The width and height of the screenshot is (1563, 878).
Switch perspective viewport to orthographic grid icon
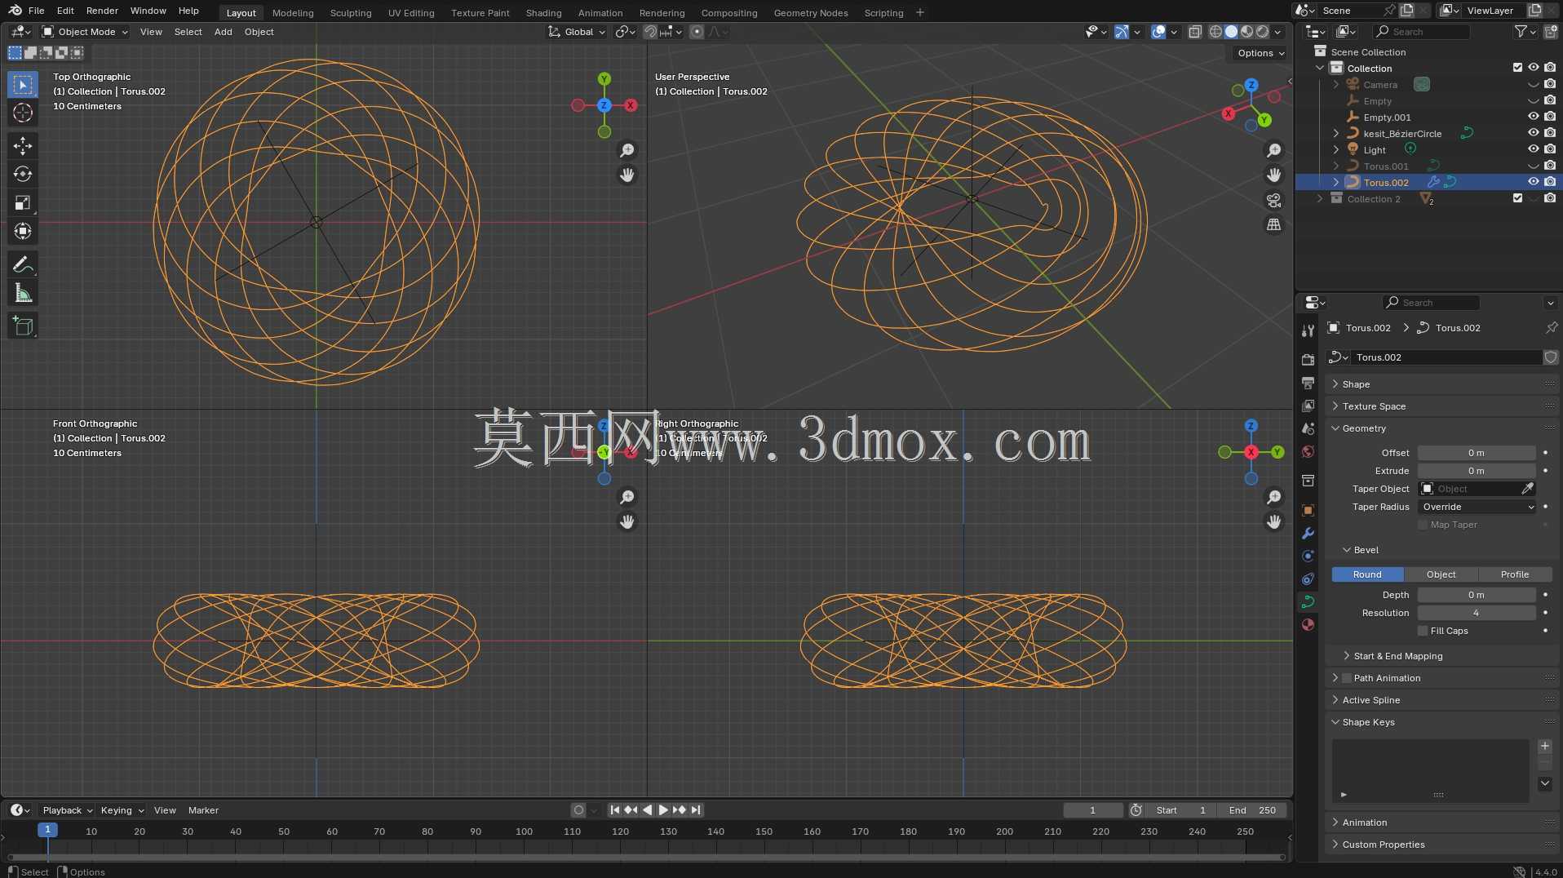[1273, 224]
